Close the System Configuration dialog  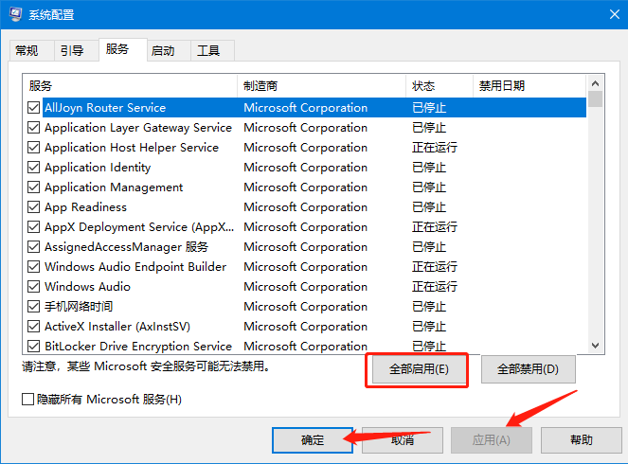[604, 14]
